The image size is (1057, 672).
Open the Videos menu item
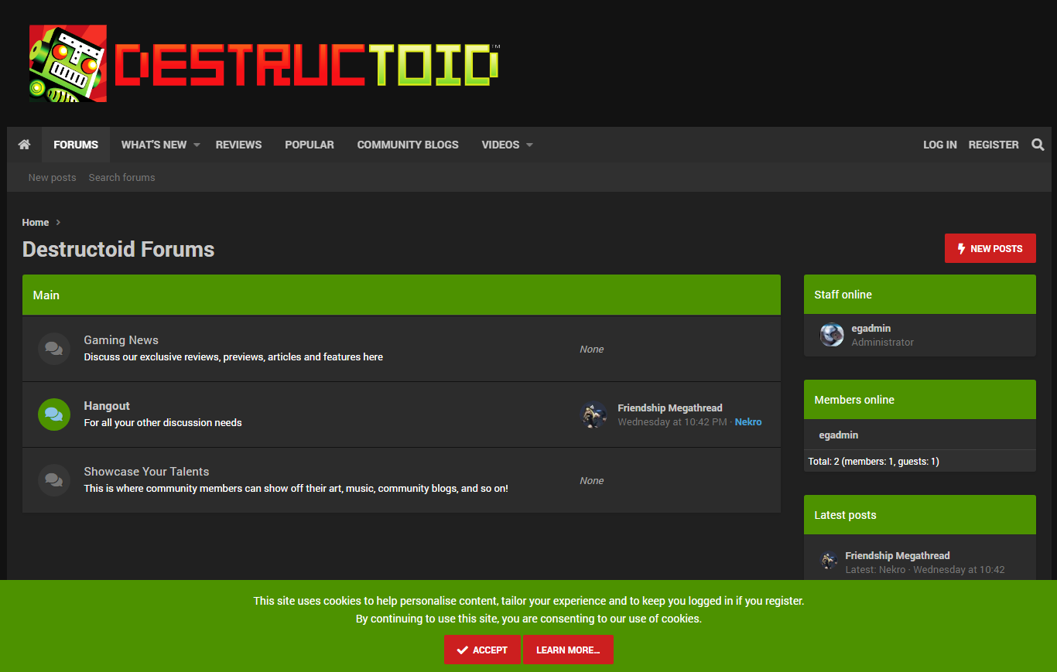tap(501, 145)
